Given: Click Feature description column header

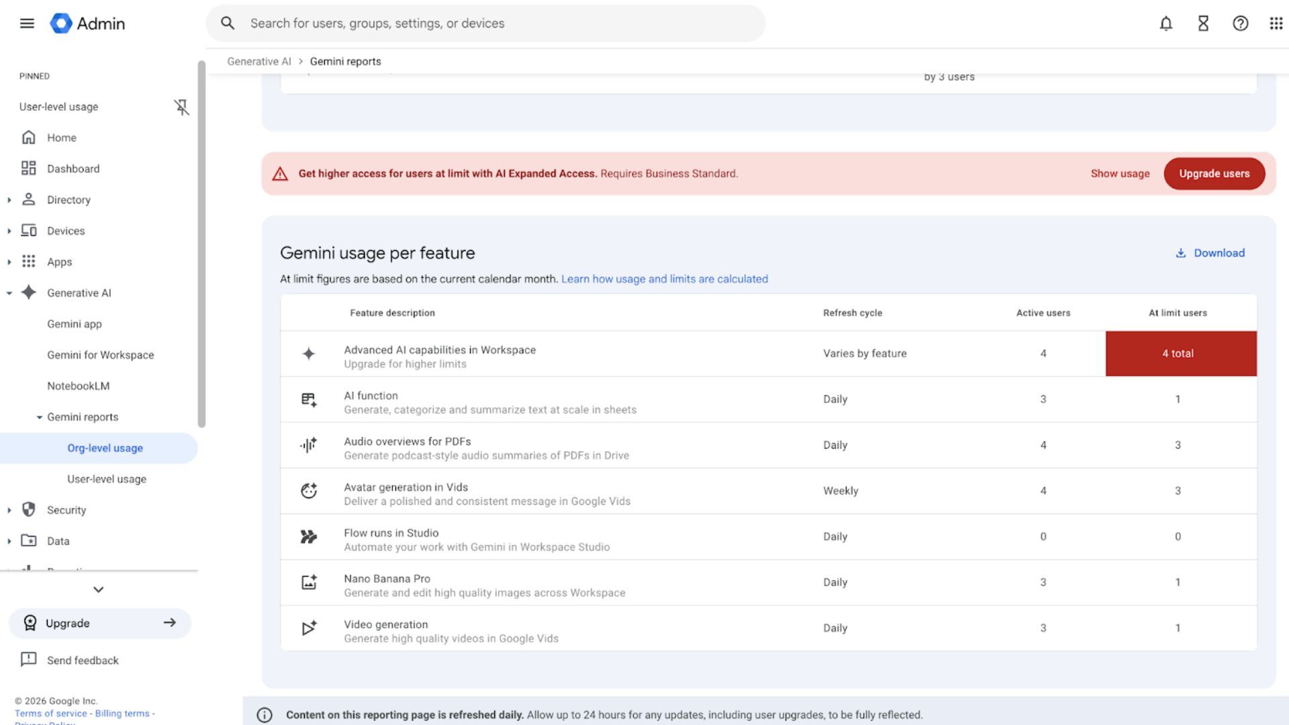Looking at the screenshot, I should click(392, 313).
